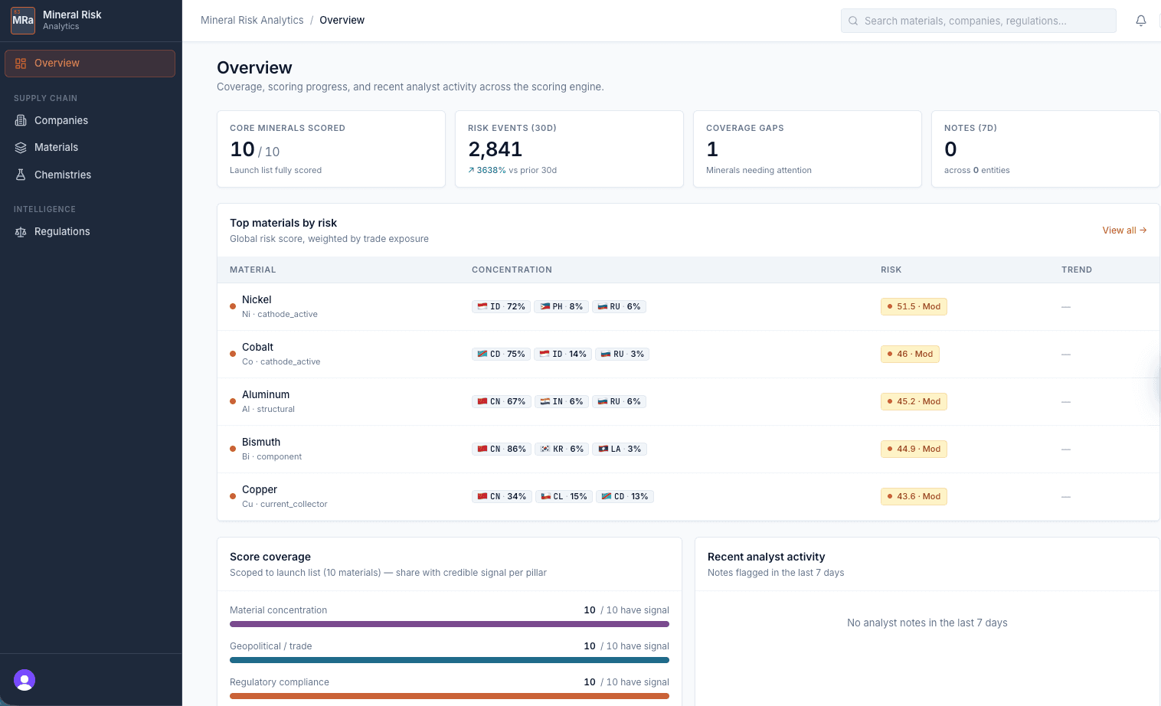Click the trend arrow beside 3638%
Viewport: 1161px width, 706px height.
click(x=471, y=170)
